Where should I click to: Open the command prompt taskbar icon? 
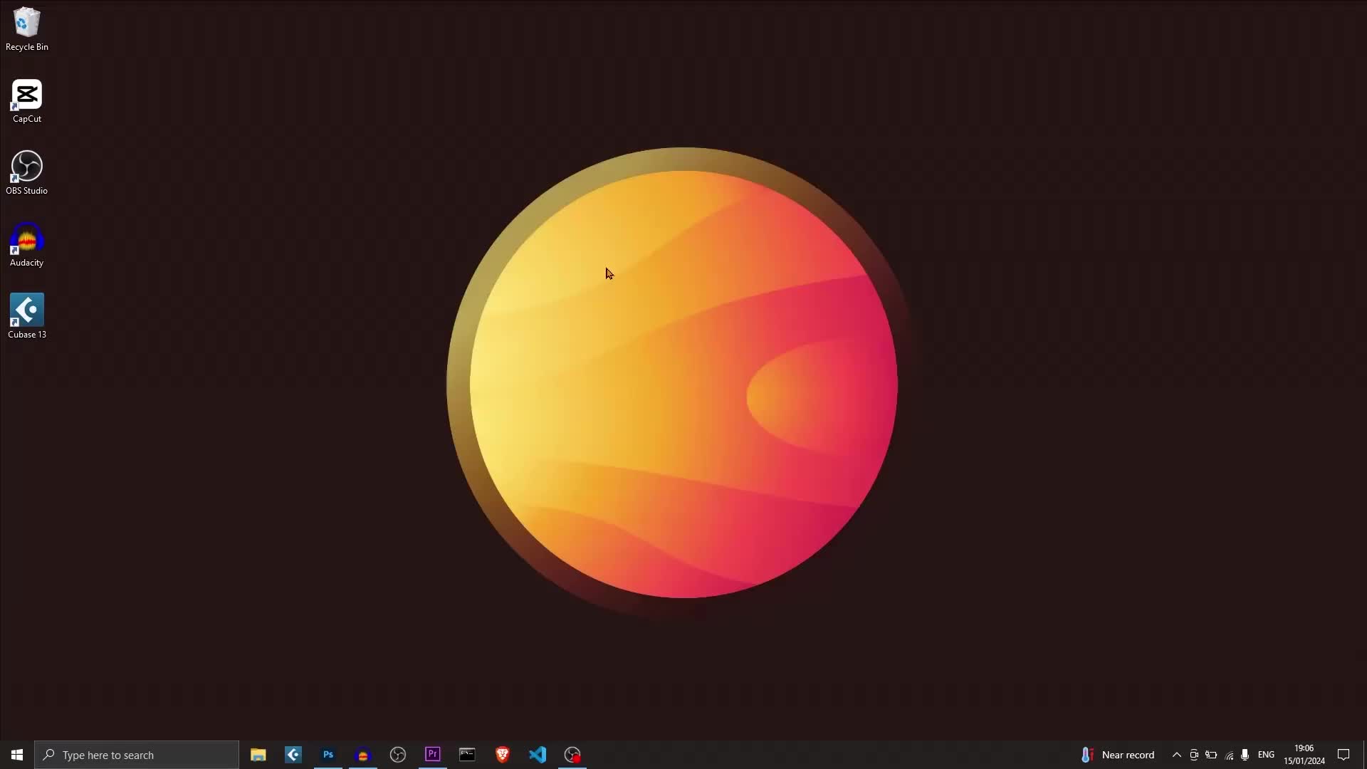click(x=467, y=755)
